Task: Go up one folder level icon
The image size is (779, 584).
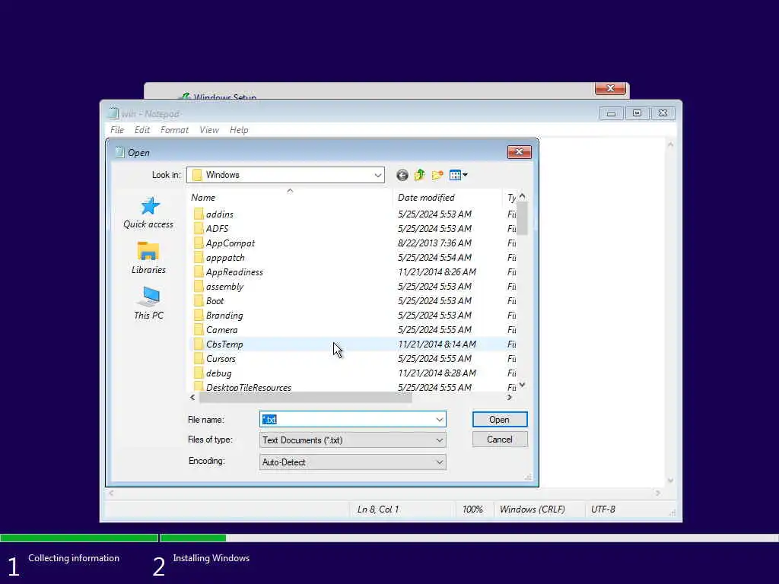Action: point(420,175)
